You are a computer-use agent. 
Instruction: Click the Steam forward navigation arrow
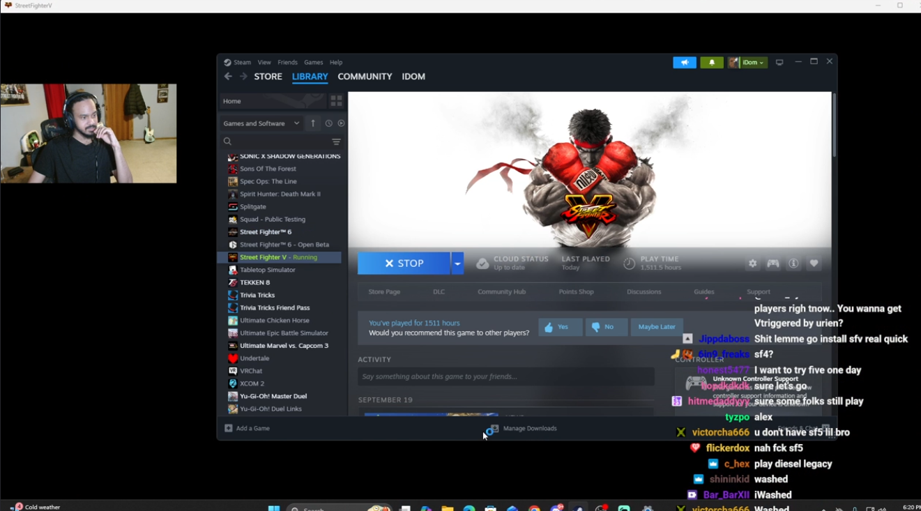pyautogui.click(x=243, y=77)
